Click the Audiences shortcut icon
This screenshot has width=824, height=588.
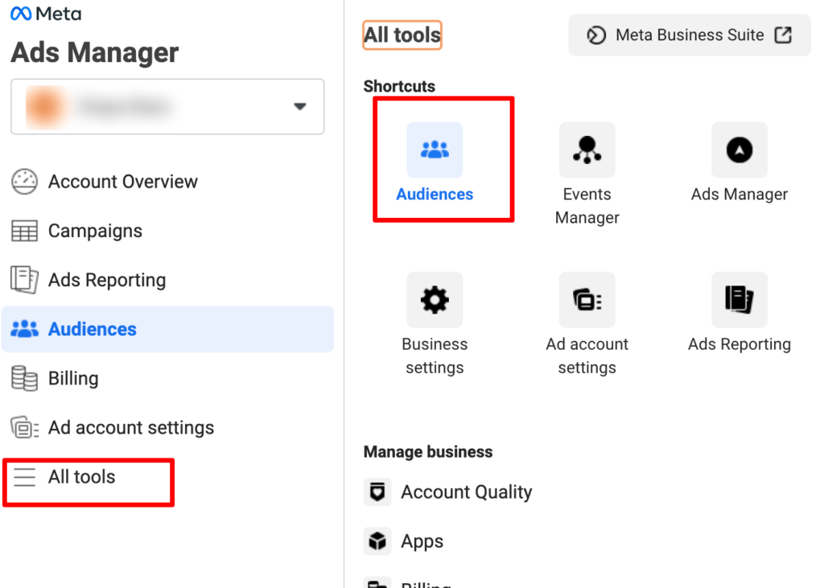coord(435,150)
